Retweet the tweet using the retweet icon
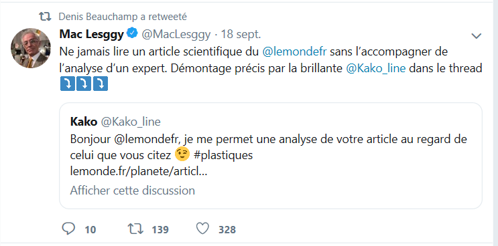498x246 pixels. [135, 229]
